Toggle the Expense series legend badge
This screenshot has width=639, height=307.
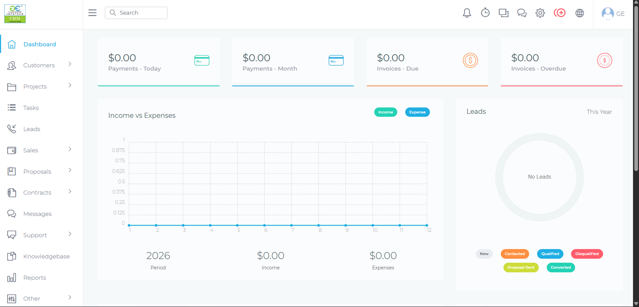417,112
